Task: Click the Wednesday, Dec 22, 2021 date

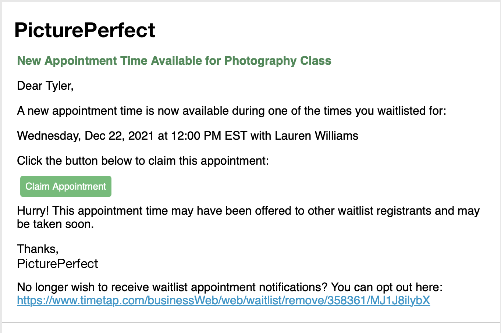Action: 86,136
